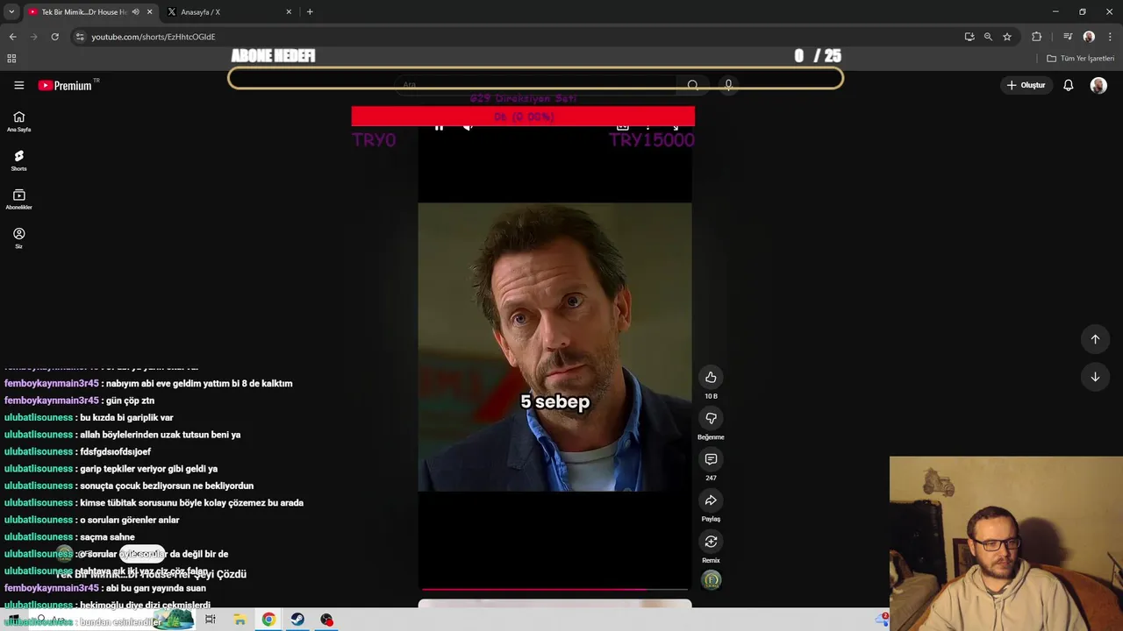Like the Short with thumbs up
1123x631 pixels.
711,378
